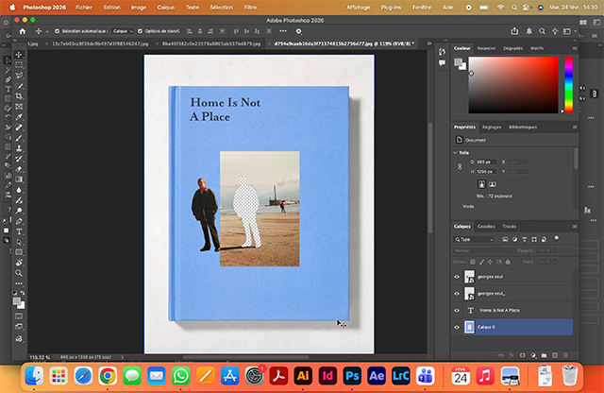Viewport: 604px width, 393px height.
Task: Create a new group folder icon
Action: coord(544,355)
